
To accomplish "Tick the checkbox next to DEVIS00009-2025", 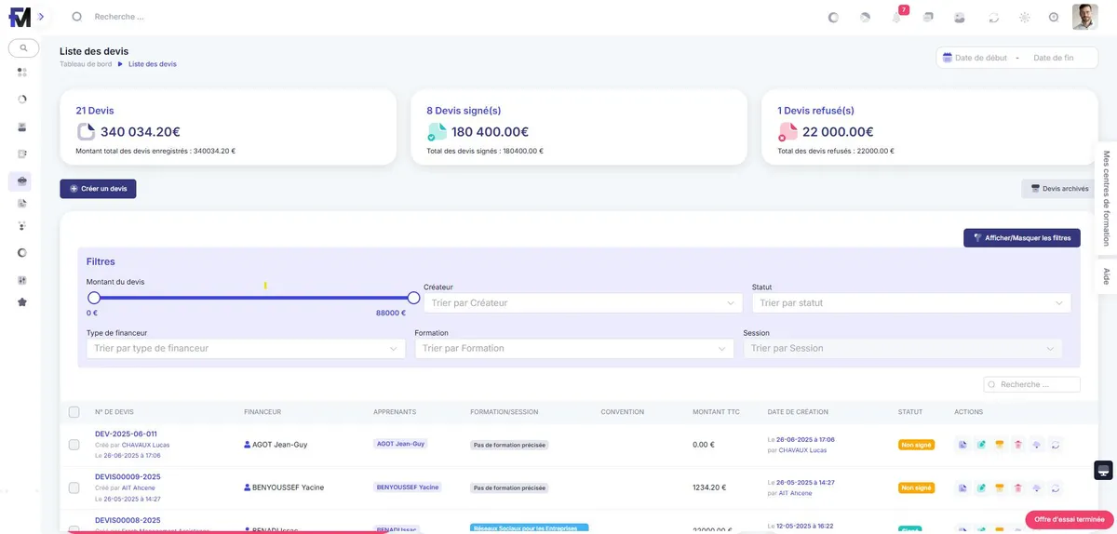I will coord(74,487).
